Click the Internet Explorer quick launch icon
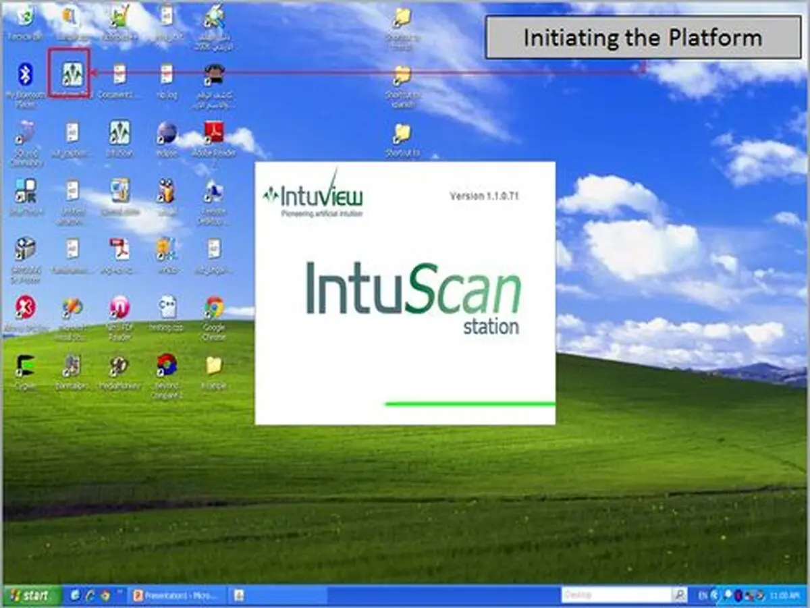Image resolution: width=810 pixels, height=608 pixels. 75,596
